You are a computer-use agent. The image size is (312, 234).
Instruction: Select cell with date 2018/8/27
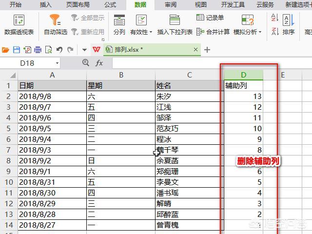coord(52,225)
